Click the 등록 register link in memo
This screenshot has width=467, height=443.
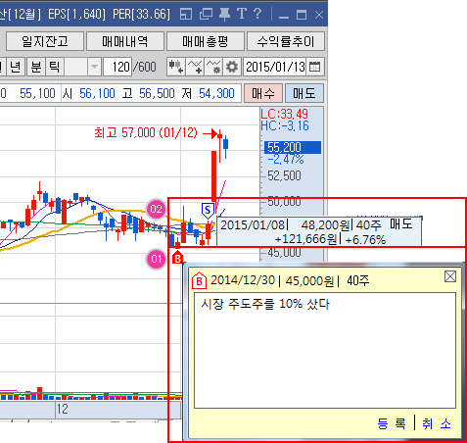coord(392,423)
